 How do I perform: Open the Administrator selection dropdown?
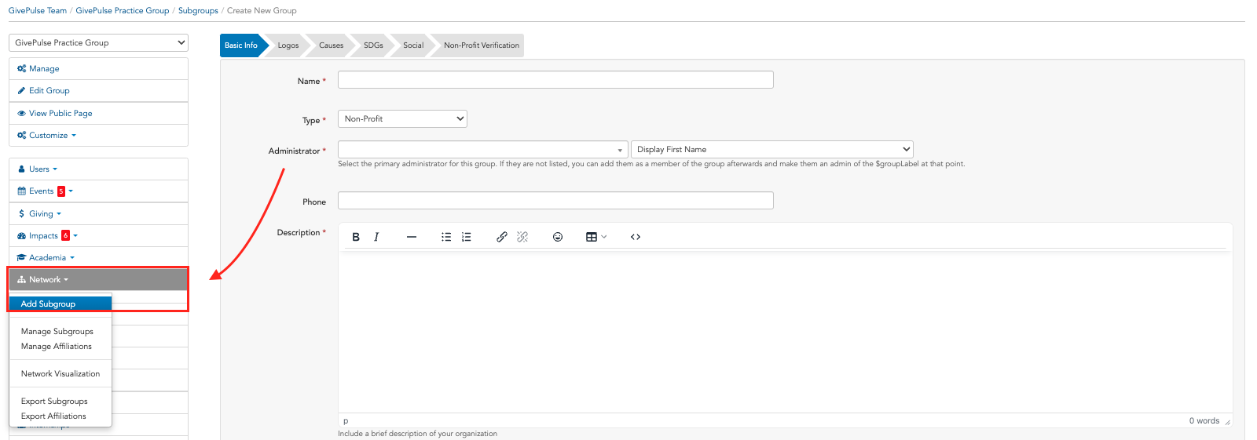coord(482,149)
